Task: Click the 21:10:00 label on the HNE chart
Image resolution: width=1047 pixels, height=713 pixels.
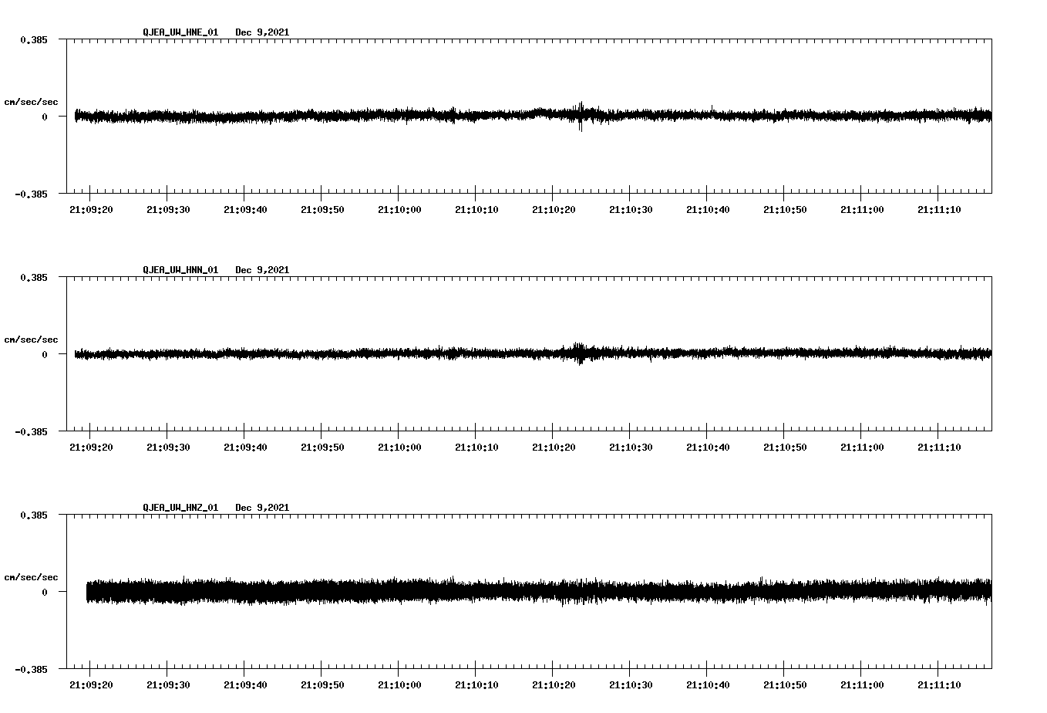Action: (x=399, y=210)
